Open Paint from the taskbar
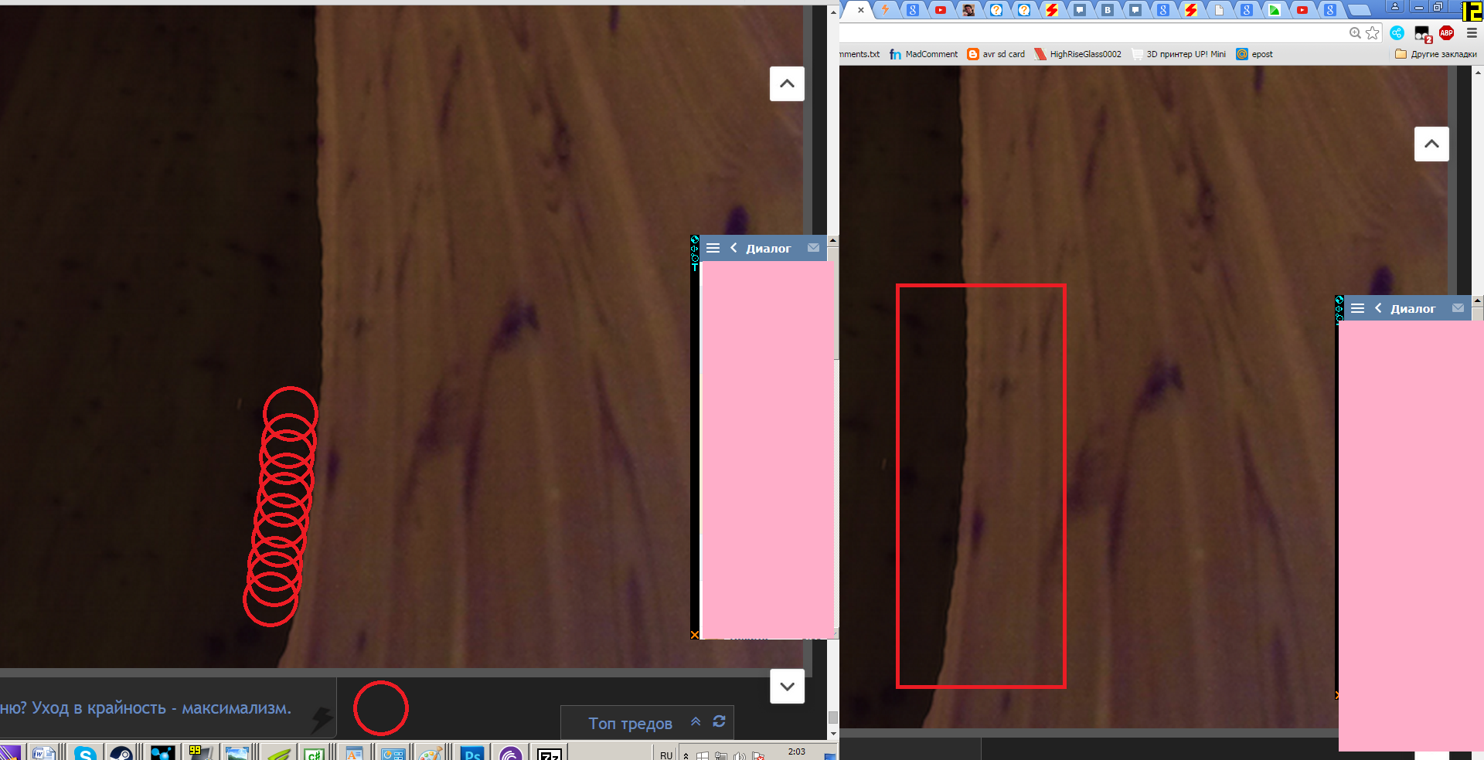This screenshot has width=1484, height=760. coord(431,753)
